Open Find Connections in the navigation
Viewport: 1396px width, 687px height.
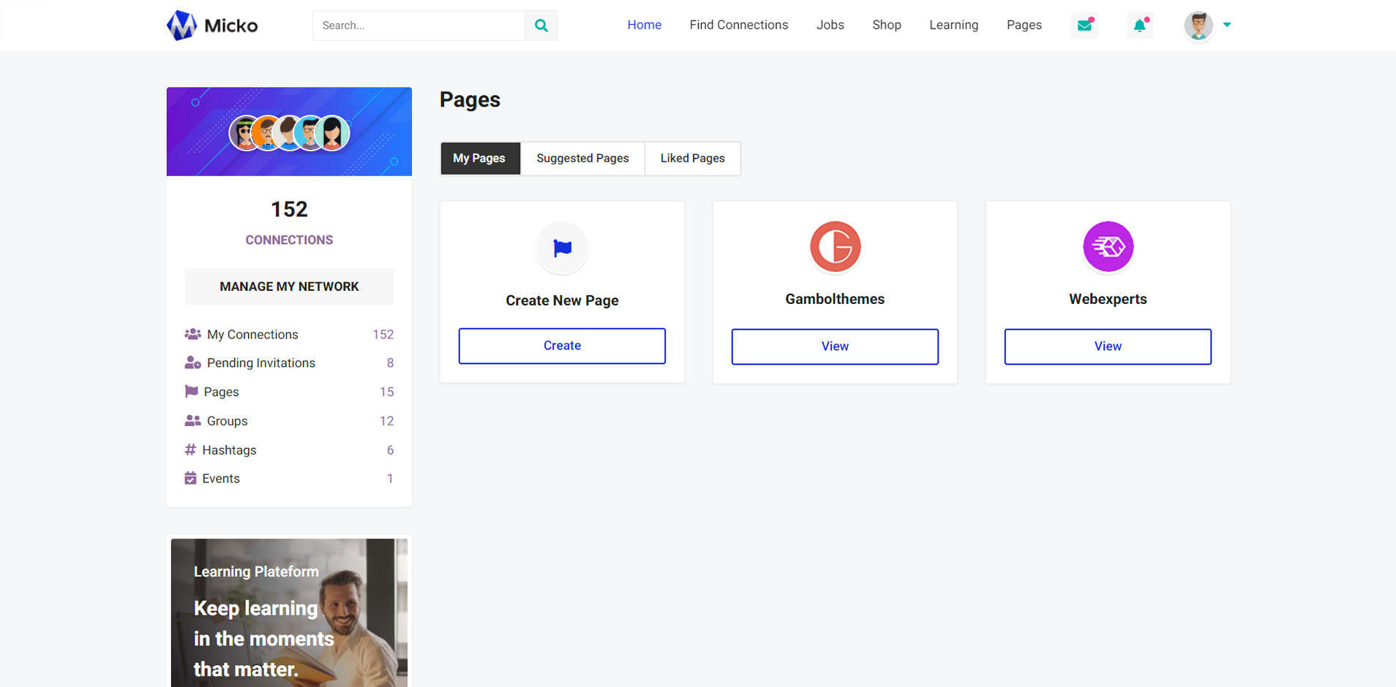[738, 25]
